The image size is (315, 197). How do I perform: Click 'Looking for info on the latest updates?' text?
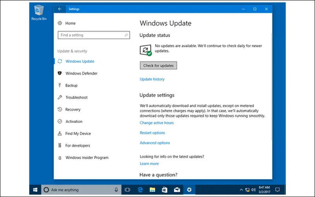(172, 156)
